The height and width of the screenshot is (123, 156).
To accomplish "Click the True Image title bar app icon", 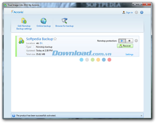I will coord(5,5).
